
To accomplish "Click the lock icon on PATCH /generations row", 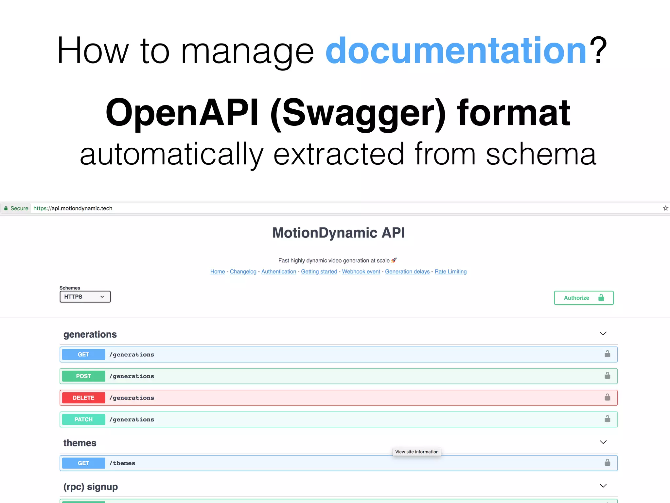I will tap(608, 419).
